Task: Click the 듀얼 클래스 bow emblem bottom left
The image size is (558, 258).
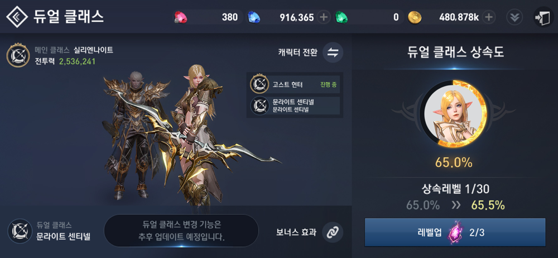Action: click(x=20, y=231)
